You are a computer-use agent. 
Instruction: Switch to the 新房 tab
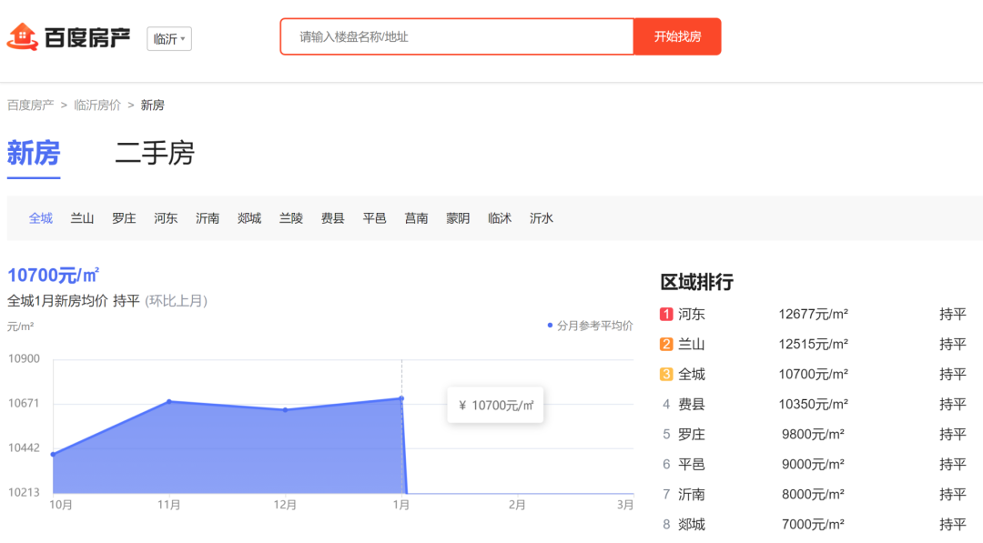click(x=33, y=155)
